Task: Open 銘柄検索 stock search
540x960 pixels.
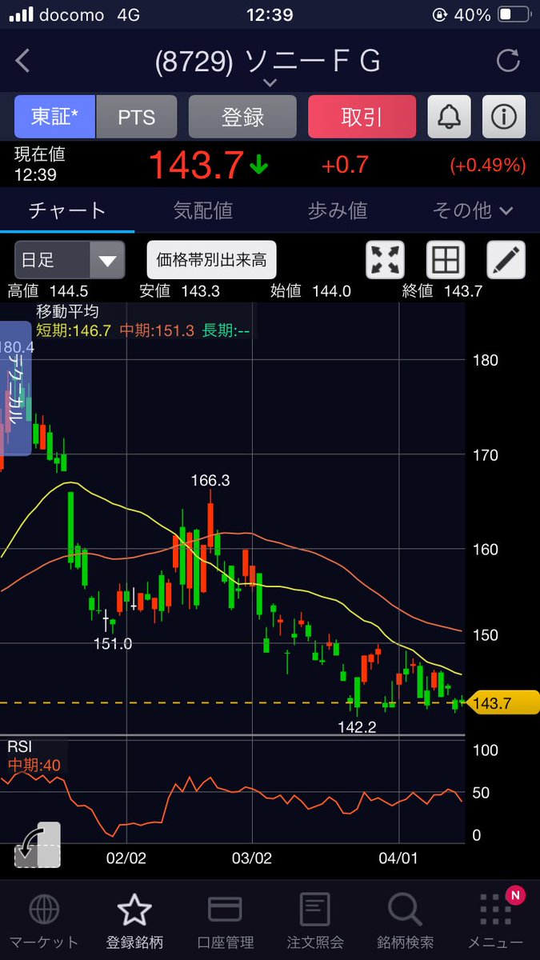Action: (406, 922)
